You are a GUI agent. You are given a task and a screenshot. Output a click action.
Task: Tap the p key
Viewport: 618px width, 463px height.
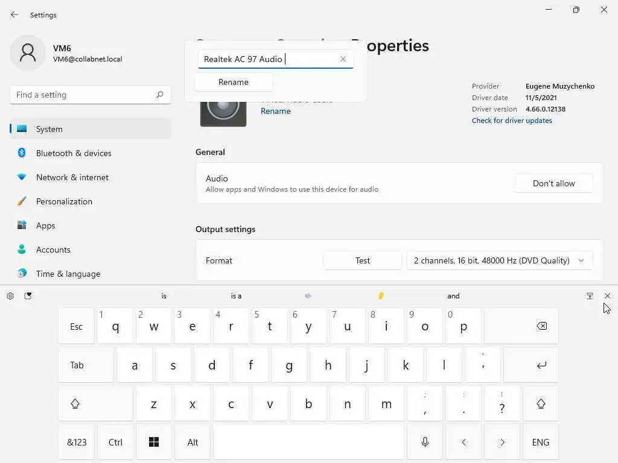pos(463,326)
